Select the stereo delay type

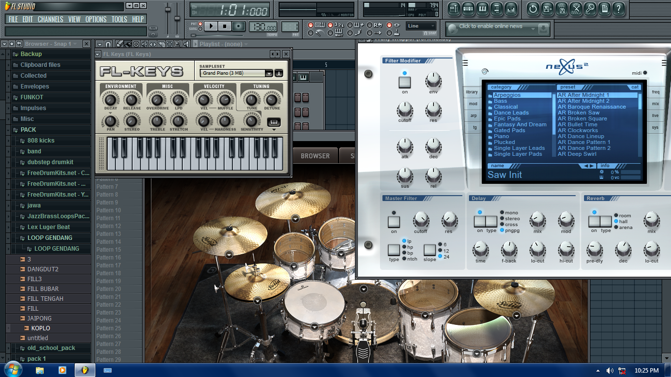pyautogui.click(x=502, y=219)
